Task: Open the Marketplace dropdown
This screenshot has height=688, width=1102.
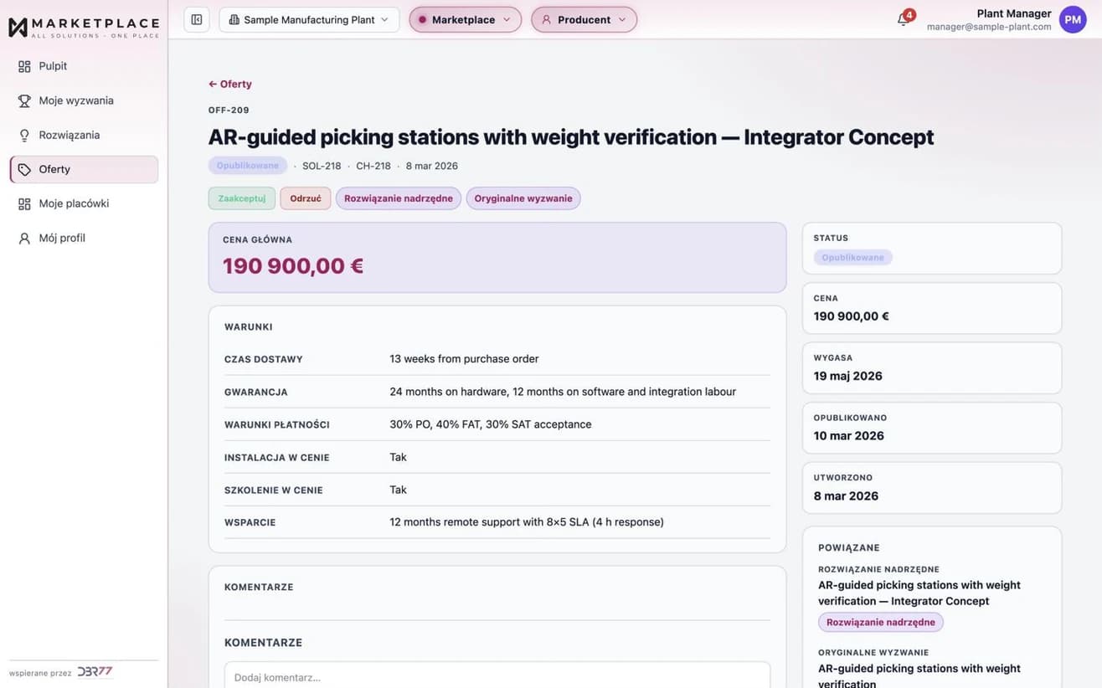Action: (465, 19)
